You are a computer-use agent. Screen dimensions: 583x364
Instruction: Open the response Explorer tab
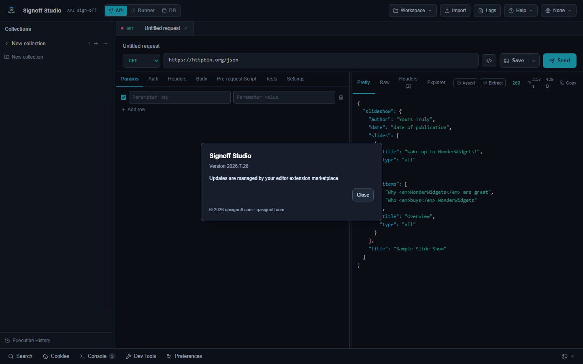436,83
